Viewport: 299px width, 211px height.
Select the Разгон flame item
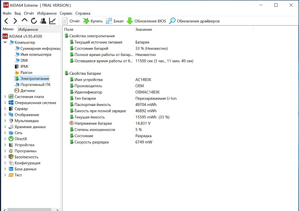click(23, 73)
